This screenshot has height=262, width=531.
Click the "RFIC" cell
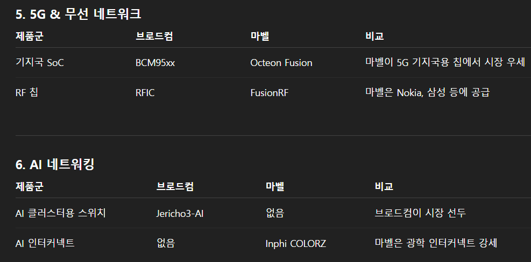click(x=145, y=93)
